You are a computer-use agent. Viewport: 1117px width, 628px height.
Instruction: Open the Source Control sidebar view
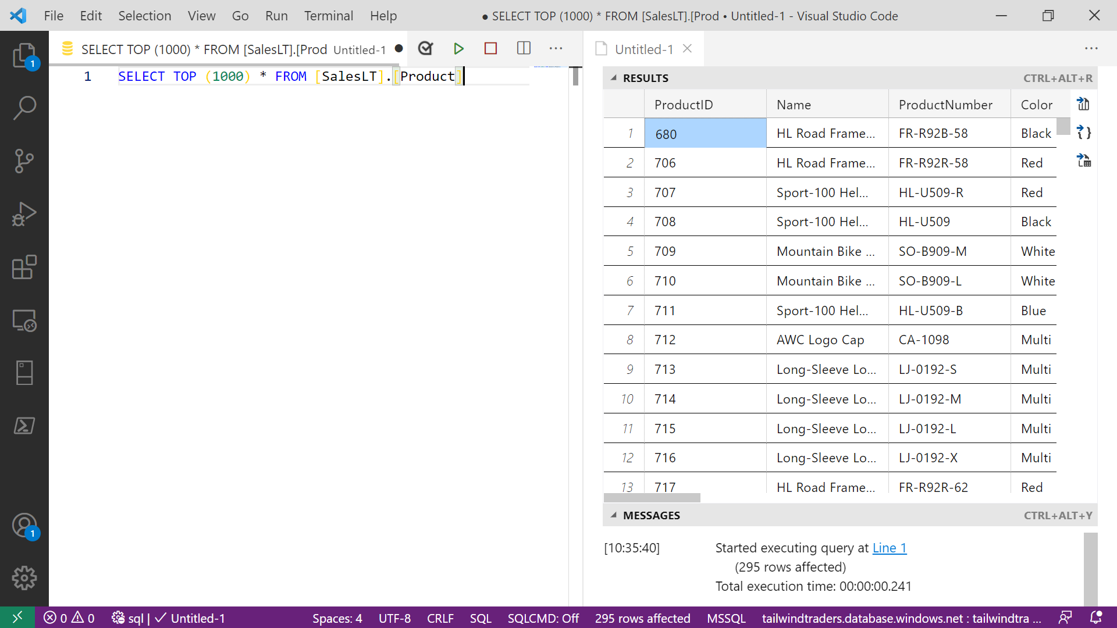click(24, 160)
